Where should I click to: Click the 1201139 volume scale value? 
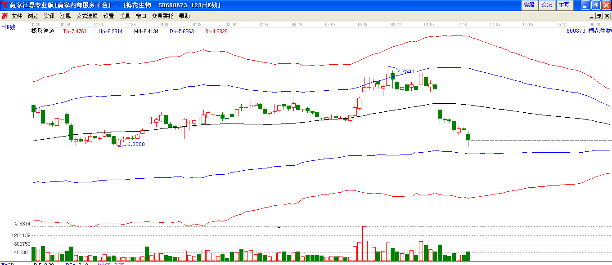coord(21,235)
